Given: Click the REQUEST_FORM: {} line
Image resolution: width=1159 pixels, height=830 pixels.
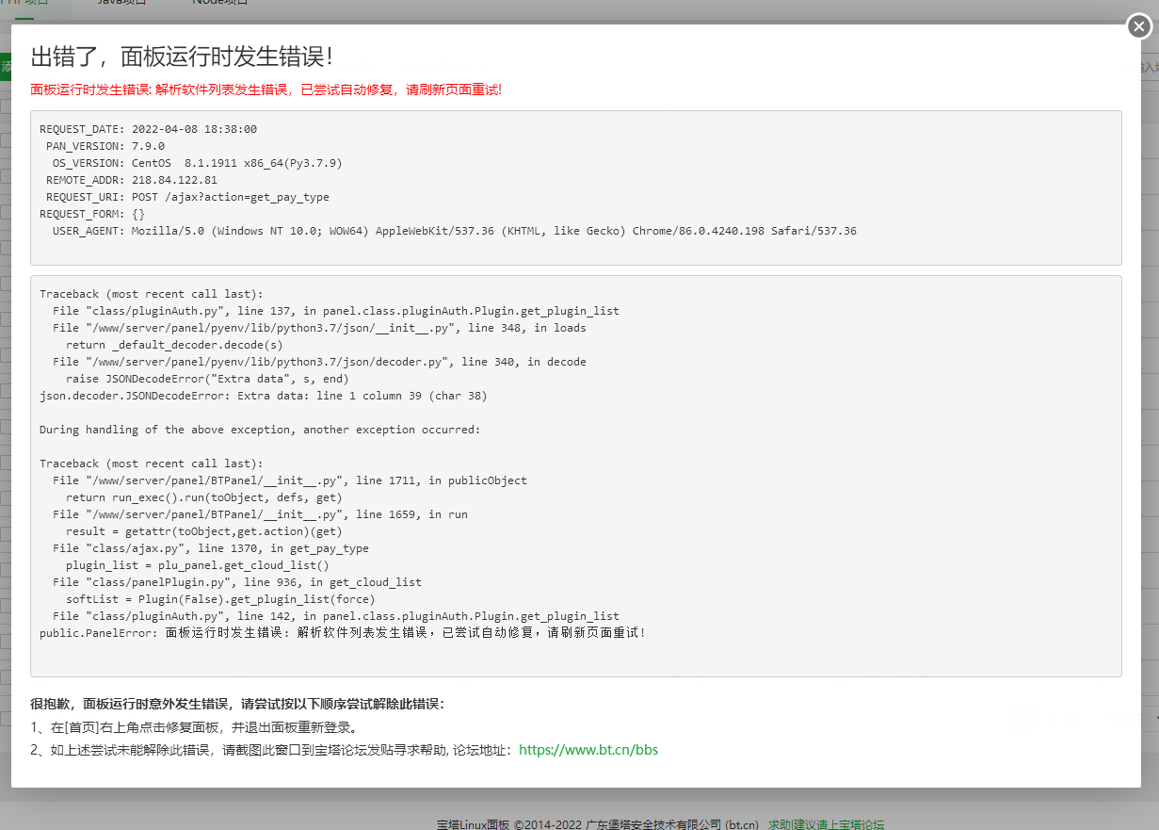Looking at the screenshot, I should [92, 214].
